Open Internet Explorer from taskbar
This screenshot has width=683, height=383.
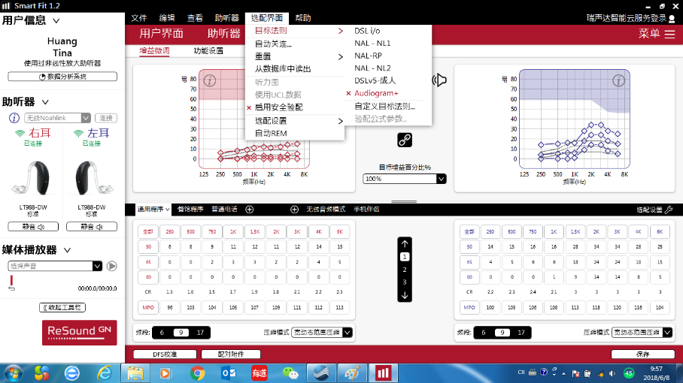point(105,373)
